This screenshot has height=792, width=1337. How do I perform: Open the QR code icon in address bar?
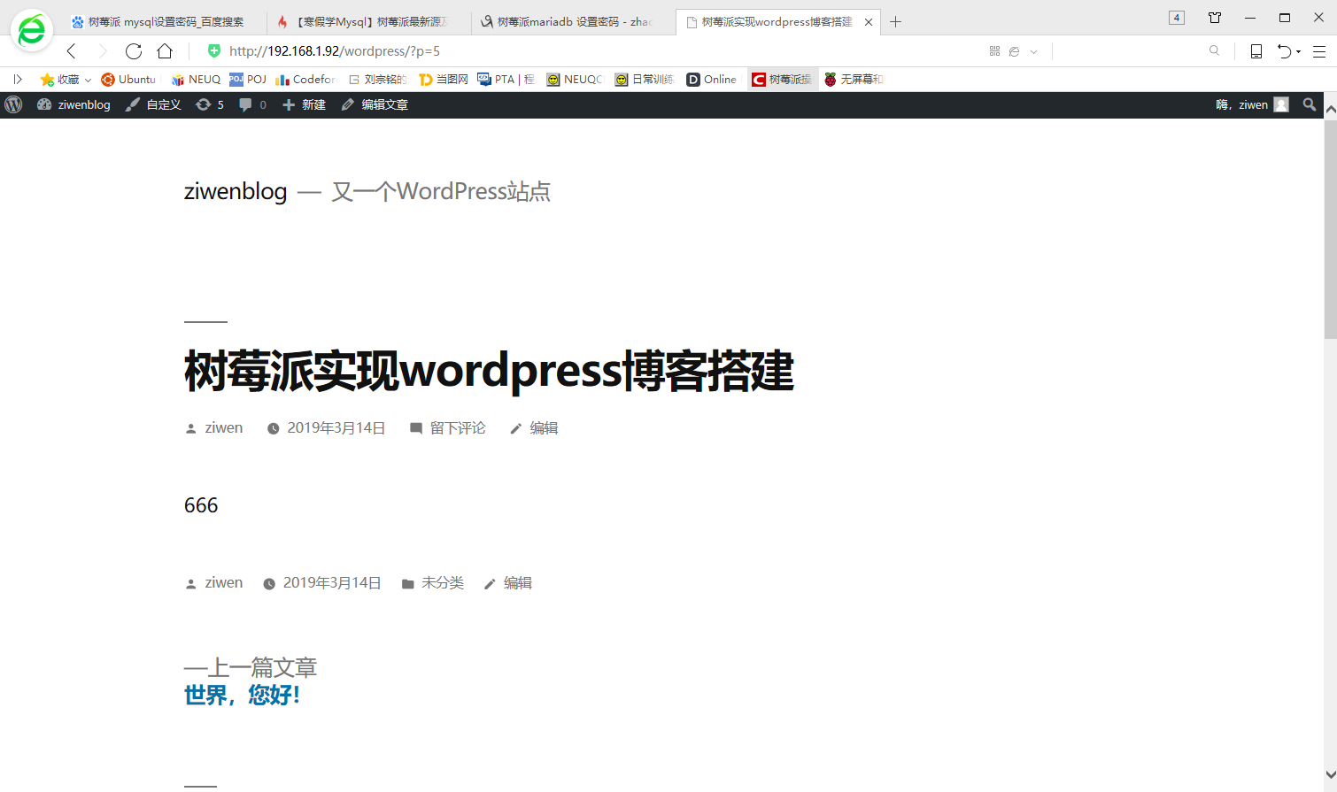(994, 51)
